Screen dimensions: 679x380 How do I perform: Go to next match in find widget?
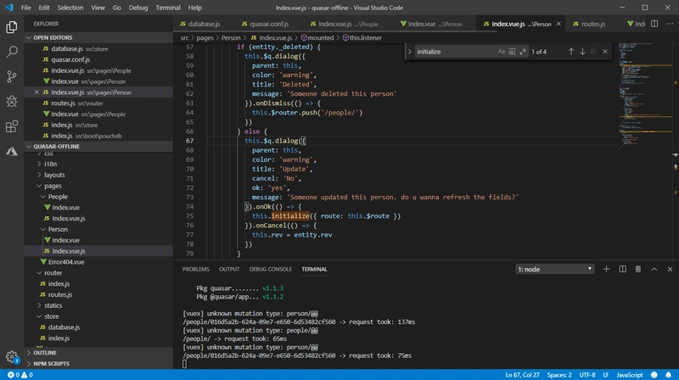(x=582, y=52)
